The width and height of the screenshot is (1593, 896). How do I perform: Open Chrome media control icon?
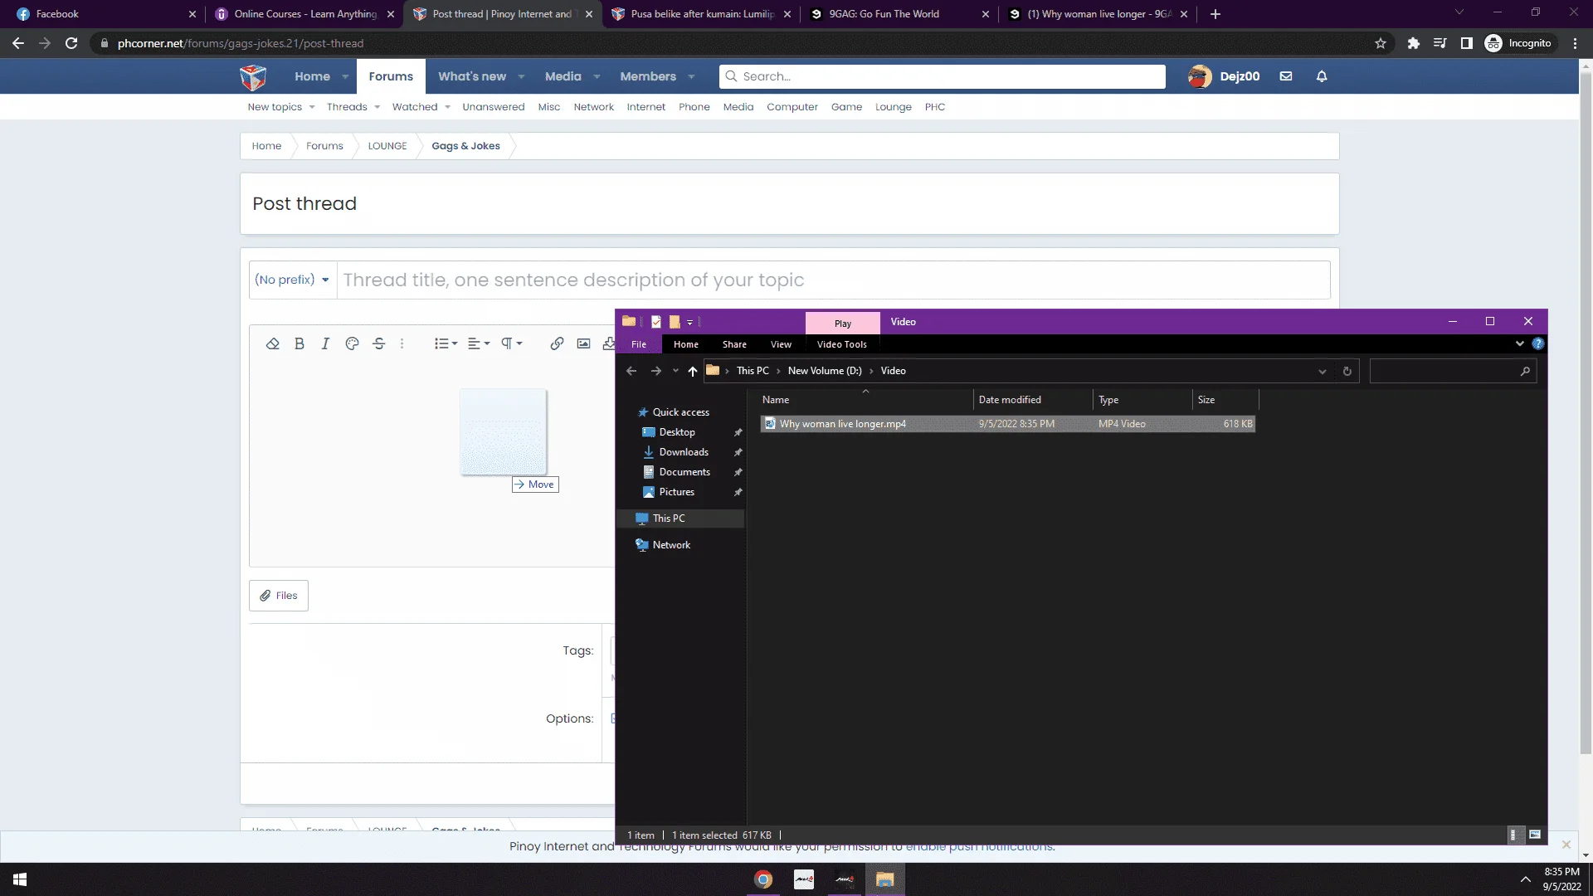pos(1440,43)
